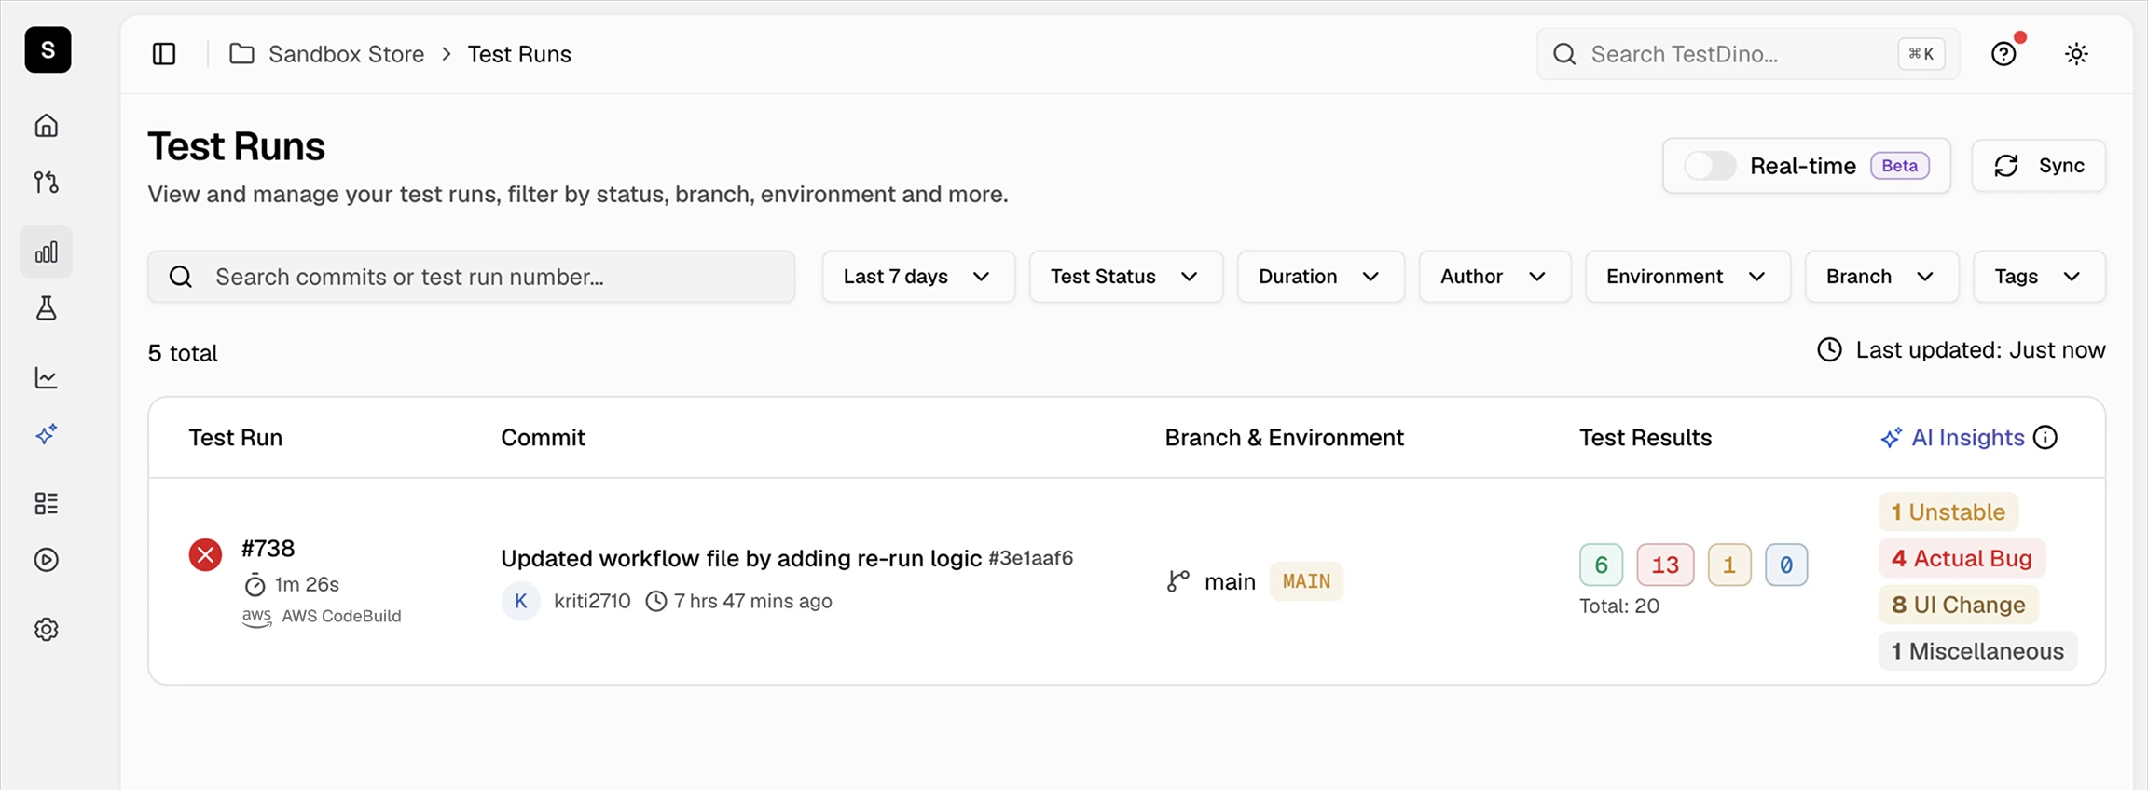Click the K author avatar

pyautogui.click(x=521, y=601)
